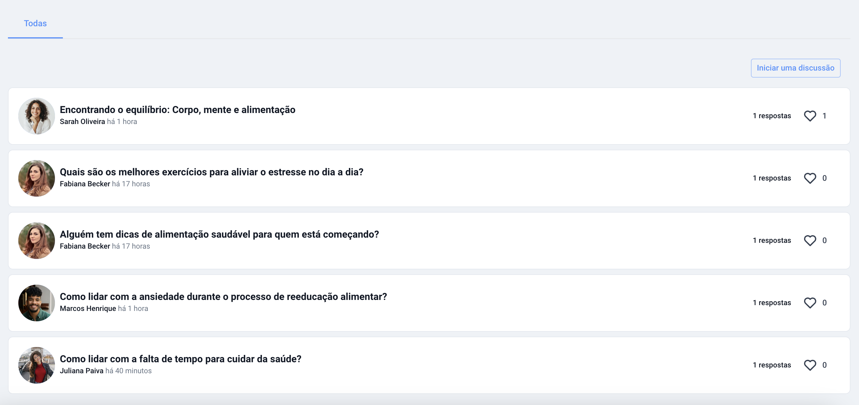Click Marcos Henrique author name
The width and height of the screenshot is (859, 405).
[88, 308]
